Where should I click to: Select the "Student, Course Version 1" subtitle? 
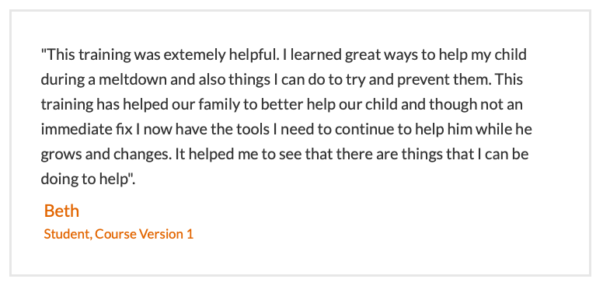point(118,234)
